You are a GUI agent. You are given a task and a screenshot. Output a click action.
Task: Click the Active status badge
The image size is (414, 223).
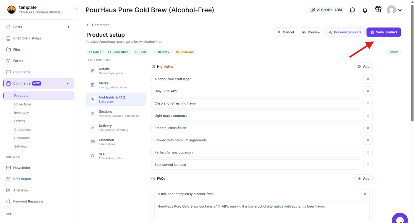click(x=394, y=52)
